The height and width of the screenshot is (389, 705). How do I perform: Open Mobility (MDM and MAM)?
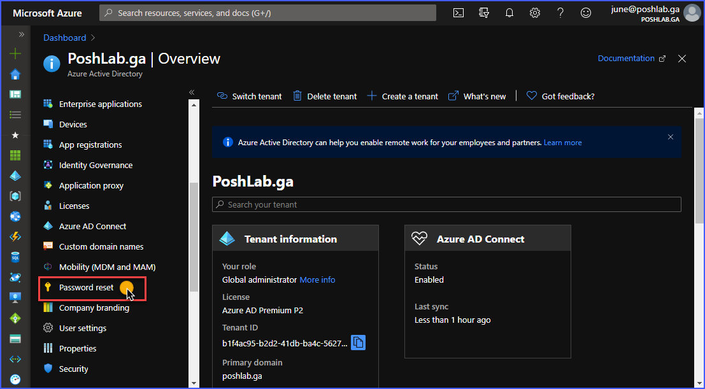pyautogui.click(x=108, y=267)
